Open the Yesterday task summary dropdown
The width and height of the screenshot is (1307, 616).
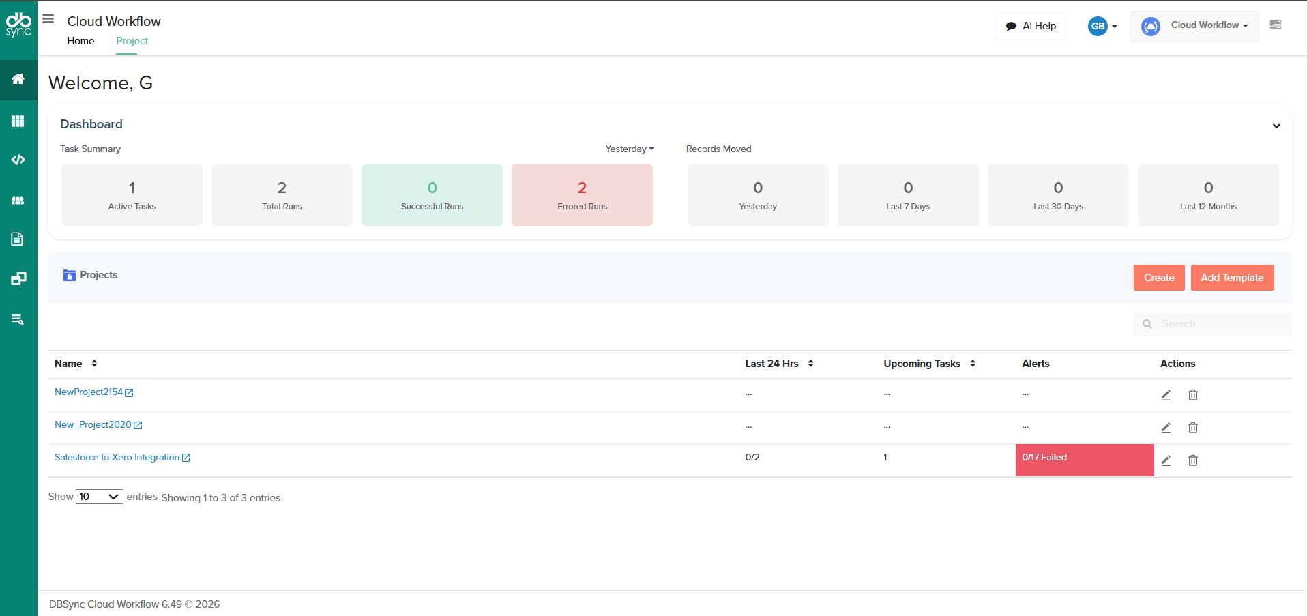629,149
